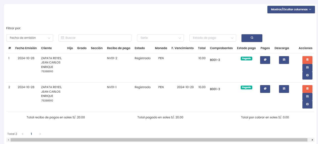Click the Total 2 pagination count
Screen dimensions: 318x144
point(12,134)
